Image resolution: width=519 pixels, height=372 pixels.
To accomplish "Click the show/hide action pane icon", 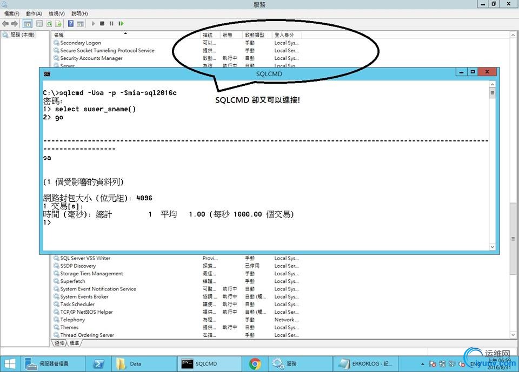I will pyautogui.click(x=80, y=23).
